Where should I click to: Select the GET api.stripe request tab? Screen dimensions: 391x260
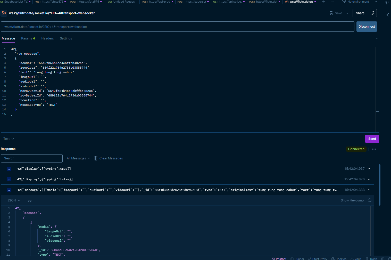pyautogui.click(x=229, y=2)
